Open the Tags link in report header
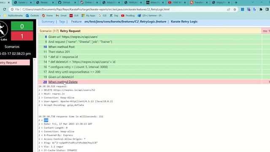This screenshot has width=270, height=152. coord(62,22)
